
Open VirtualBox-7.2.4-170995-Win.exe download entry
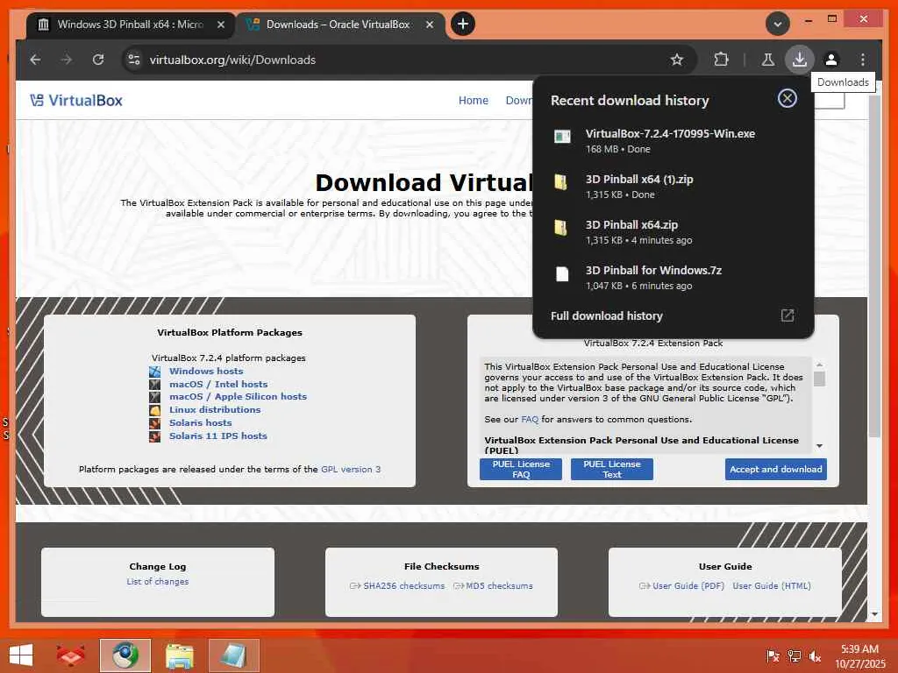tap(673, 141)
